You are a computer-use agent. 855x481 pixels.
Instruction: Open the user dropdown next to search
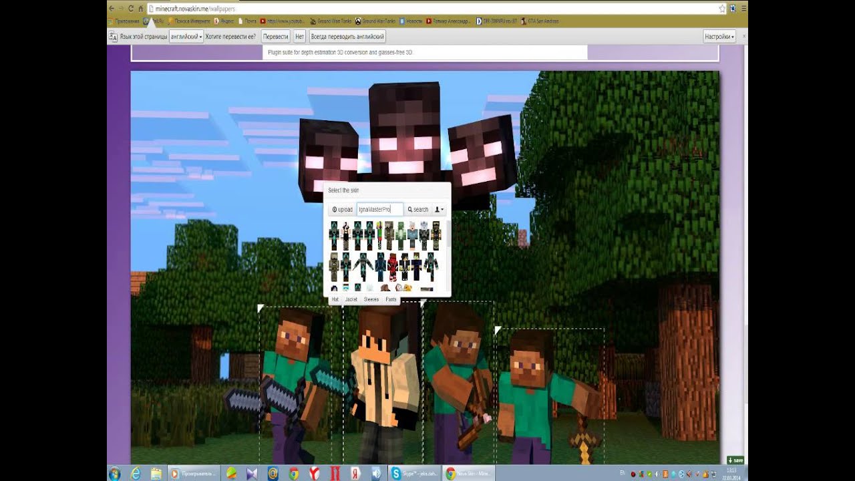tap(439, 209)
